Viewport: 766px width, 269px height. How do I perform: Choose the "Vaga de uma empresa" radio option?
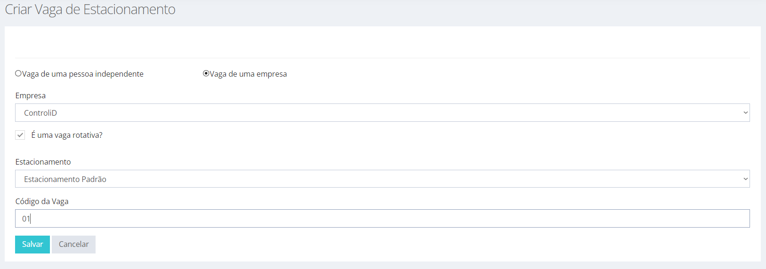206,73
